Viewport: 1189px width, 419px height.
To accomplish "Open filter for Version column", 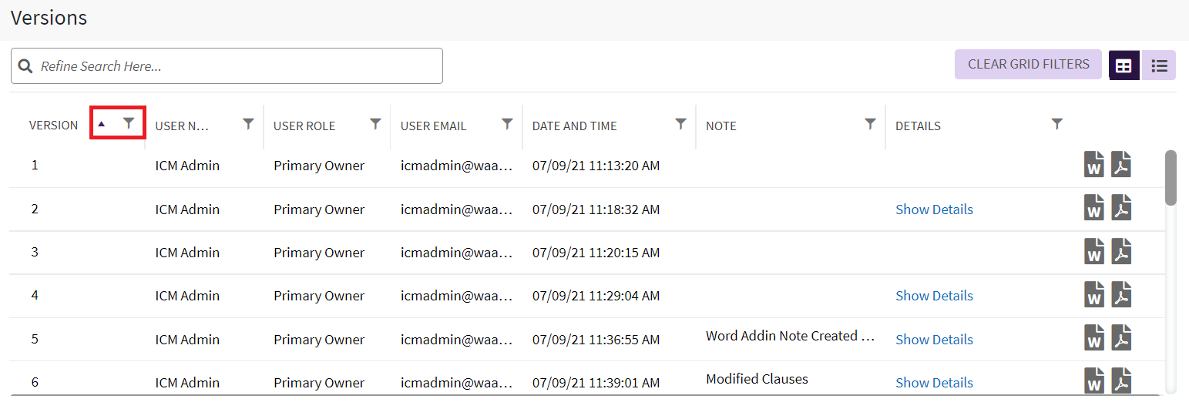I will pos(129,123).
